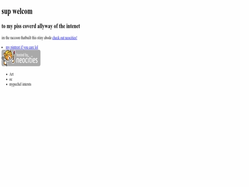Open the 'check out neocities!' link
Screen dimensions: 249x187
[65, 38]
